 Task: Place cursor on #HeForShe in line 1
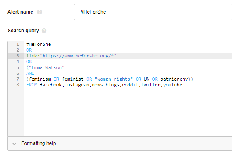click(x=38, y=44)
